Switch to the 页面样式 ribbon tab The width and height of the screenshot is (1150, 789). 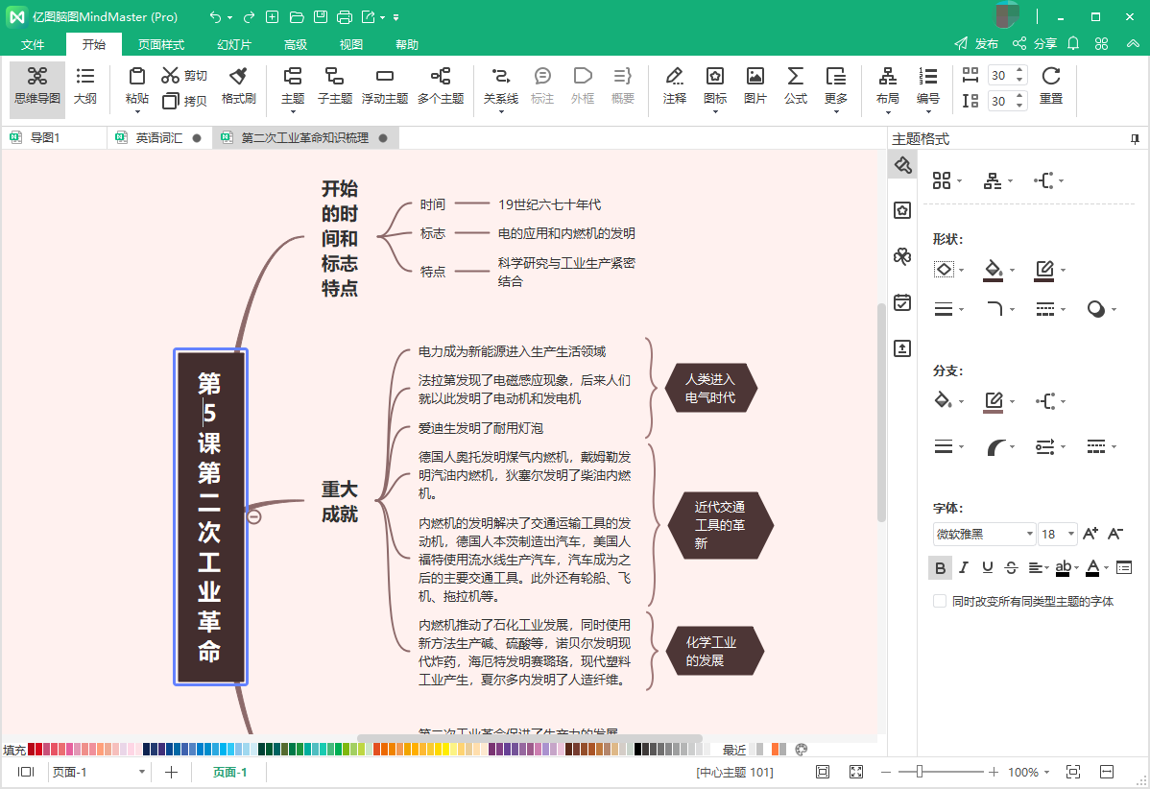click(161, 45)
